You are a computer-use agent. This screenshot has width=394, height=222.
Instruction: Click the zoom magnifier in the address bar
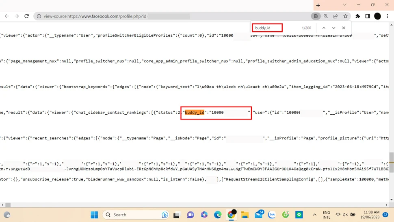326,16
